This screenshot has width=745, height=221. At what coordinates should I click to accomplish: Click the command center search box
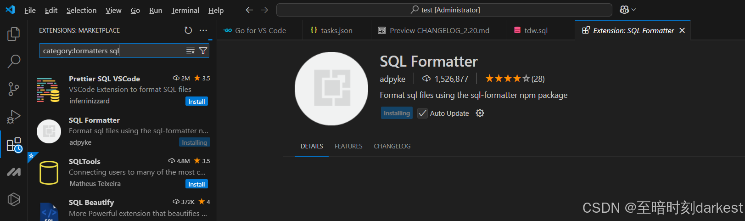click(x=444, y=10)
